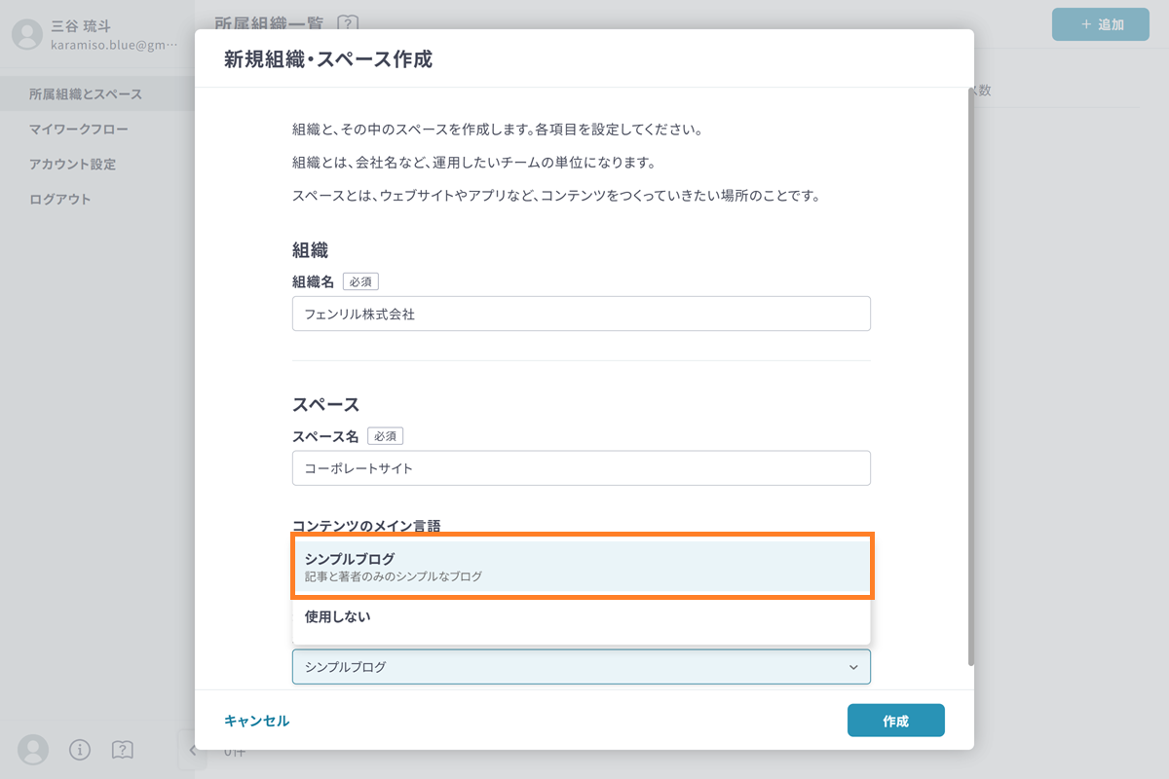The height and width of the screenshot is (779, 1169).
Task: Open アカウント設定 in the sidebar
Action: (72, 165)
